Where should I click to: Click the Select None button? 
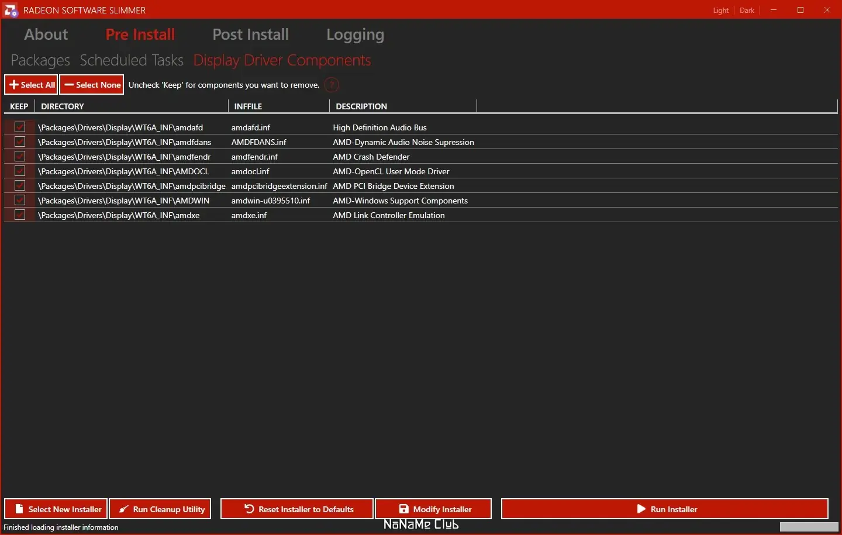tap(92, 85)
